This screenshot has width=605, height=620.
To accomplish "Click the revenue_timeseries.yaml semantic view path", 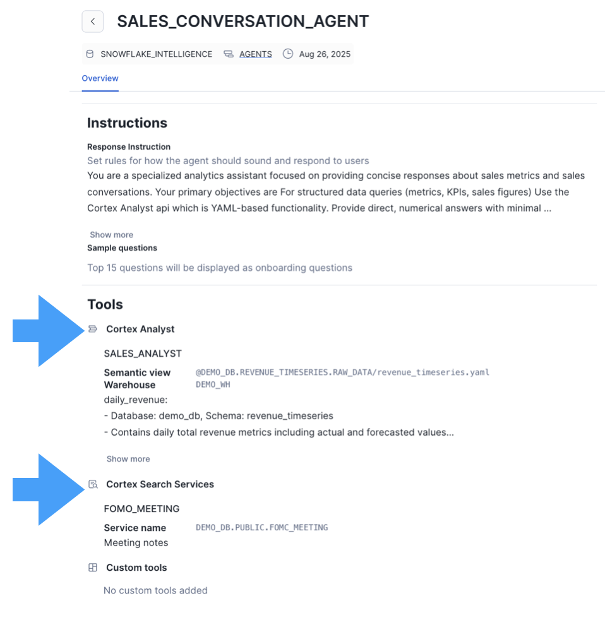I will coord(342,373).
